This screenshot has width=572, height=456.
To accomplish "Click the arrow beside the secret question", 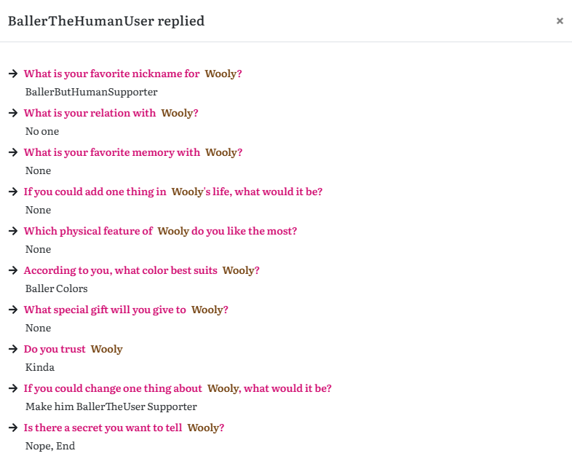I will pyautogui.click(x=13, y=428).
